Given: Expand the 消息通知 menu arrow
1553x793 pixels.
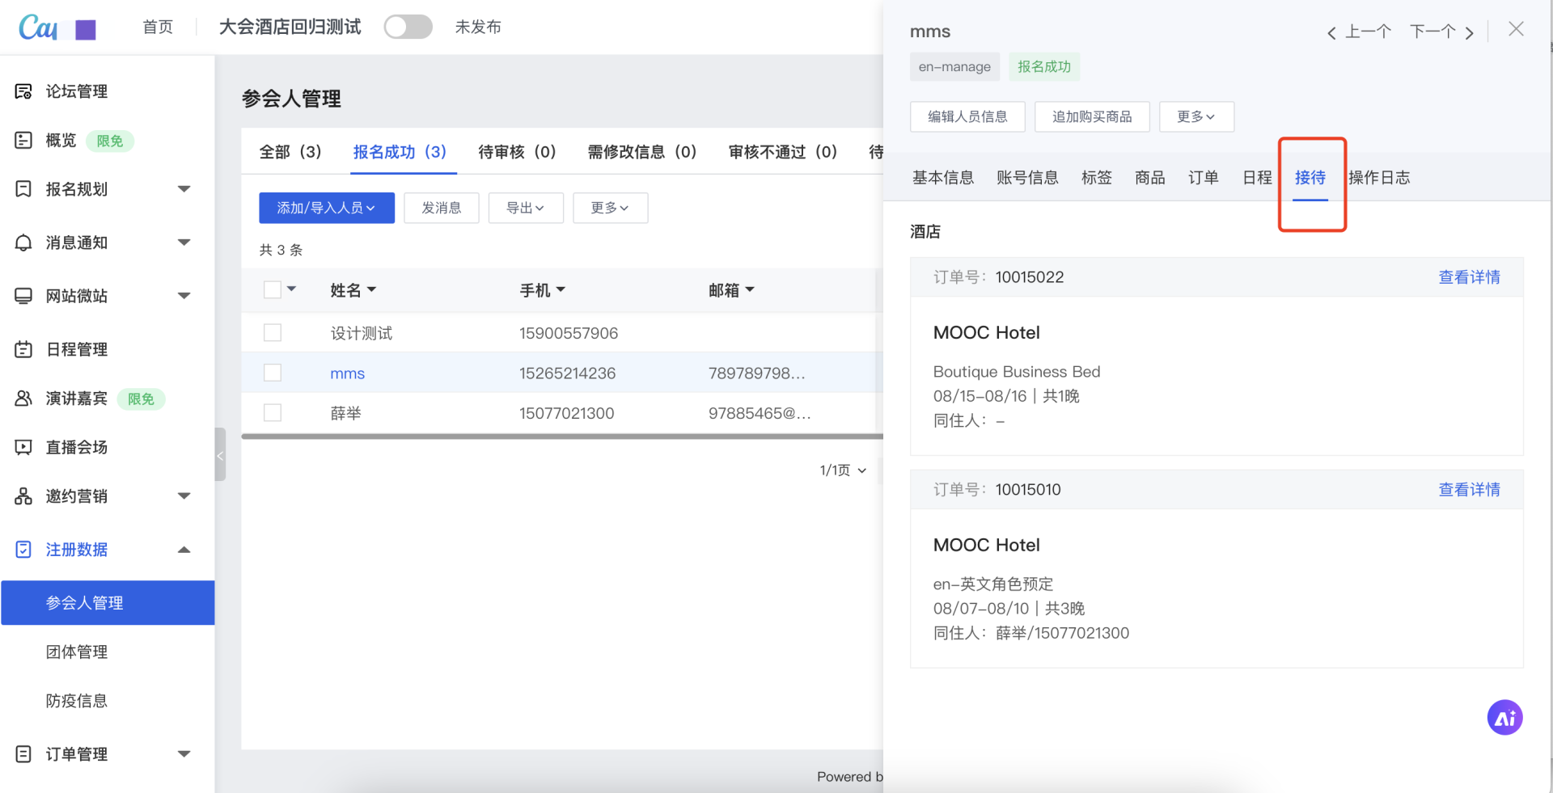Looking at the screenshot, I should 184,243.
